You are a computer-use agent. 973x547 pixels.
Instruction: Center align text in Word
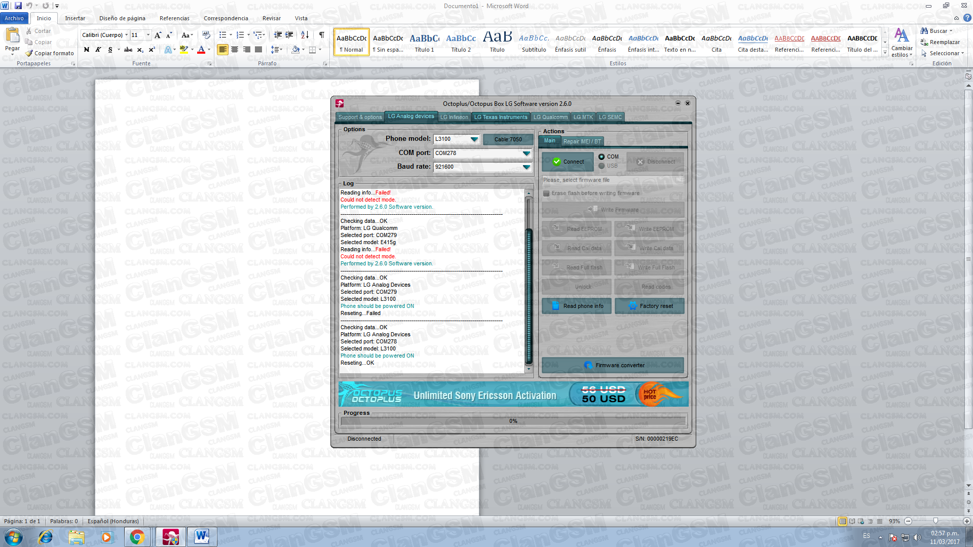(235, 50)
